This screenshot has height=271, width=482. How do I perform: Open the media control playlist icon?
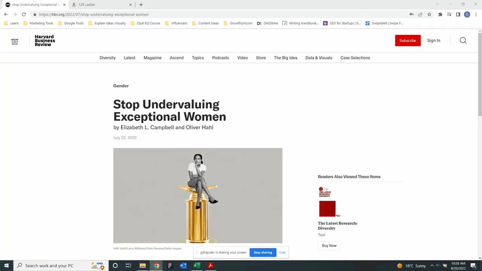pos(449,14)
